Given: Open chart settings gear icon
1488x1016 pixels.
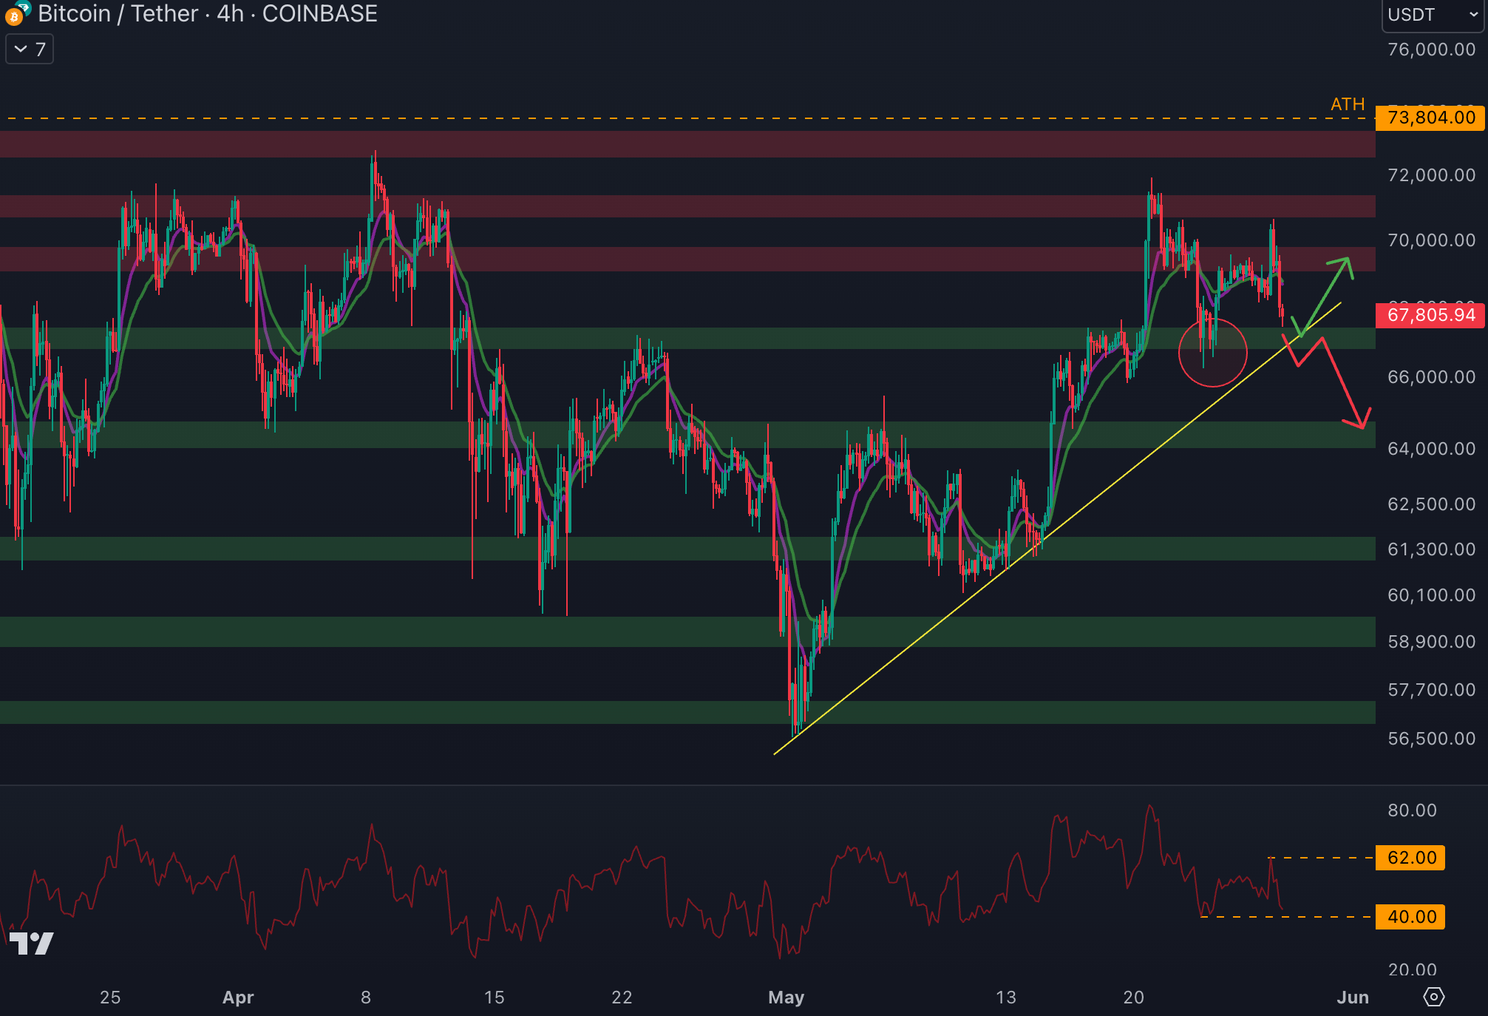Looking at the screenshot, I should pyautogui.click(x=1433, y=997).
